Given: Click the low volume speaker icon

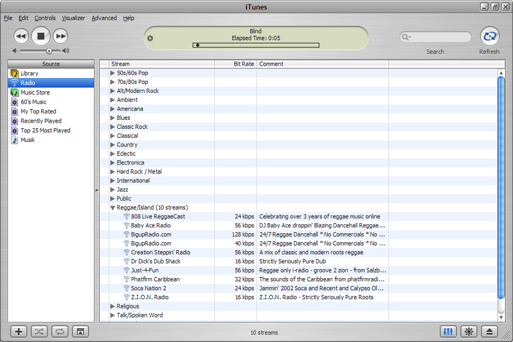Looking at the screenshot, I should pos(15,51).
